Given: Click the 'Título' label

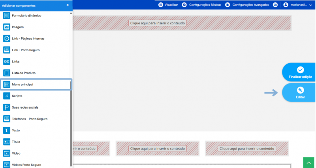Looking at the screenshot, I should click(x=16, y=142).
